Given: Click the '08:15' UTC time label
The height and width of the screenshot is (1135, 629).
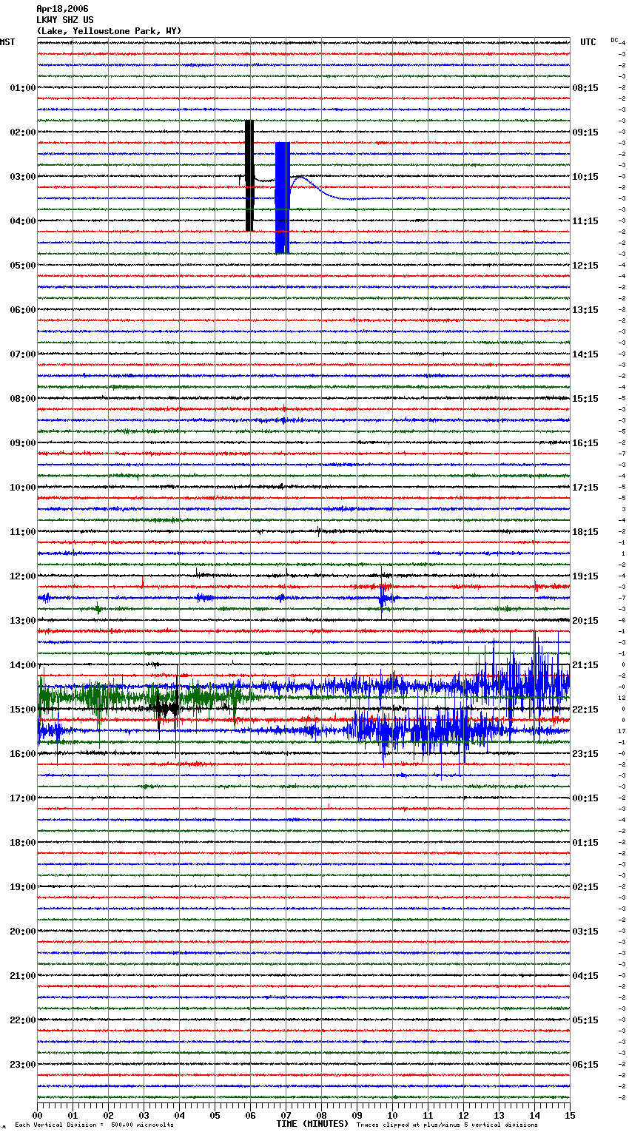Looking at the screenshot, I should pos(585,88).
